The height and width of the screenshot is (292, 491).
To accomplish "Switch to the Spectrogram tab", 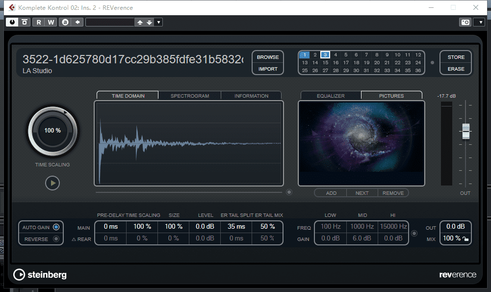I will [189, 96].
